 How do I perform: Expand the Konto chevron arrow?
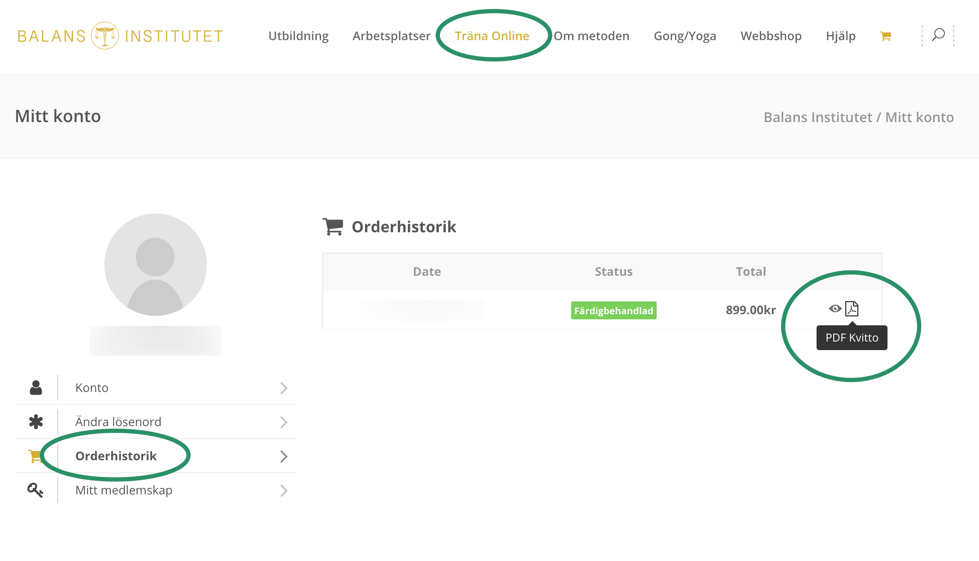[283, 388]
